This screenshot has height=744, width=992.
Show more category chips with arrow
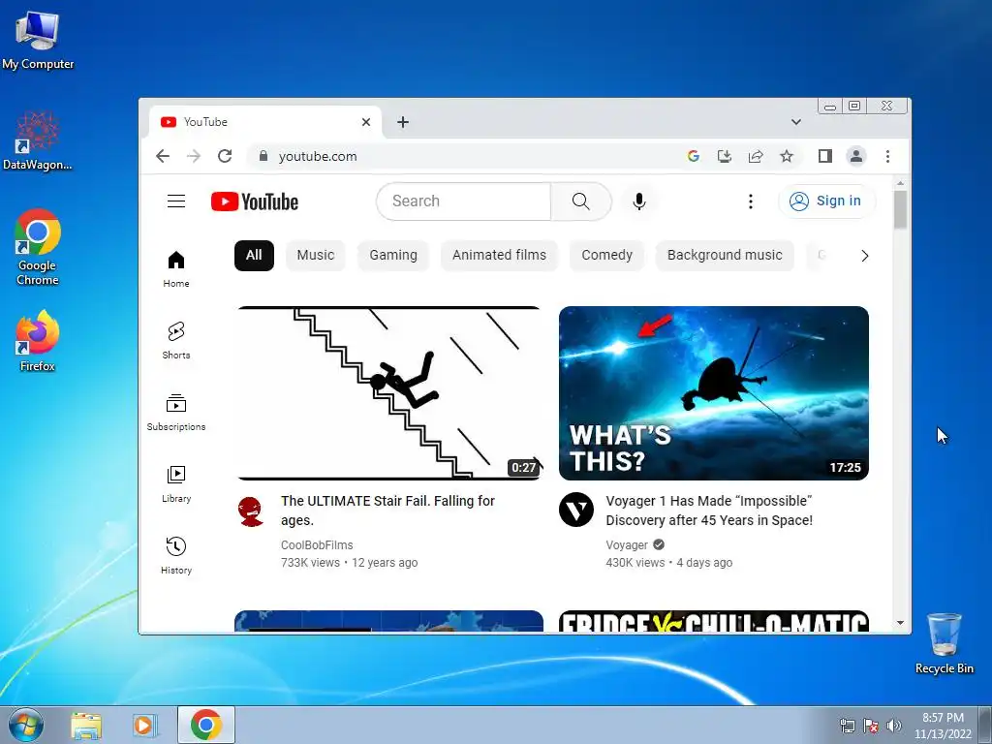[865, 256]
